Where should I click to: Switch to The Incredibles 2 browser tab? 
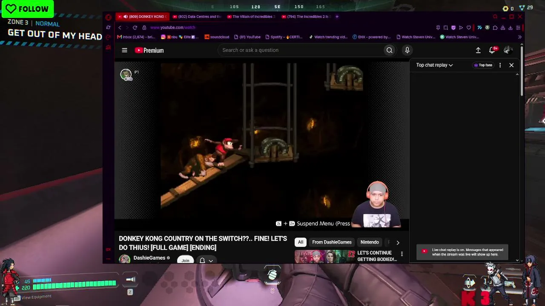click(306, 17)
